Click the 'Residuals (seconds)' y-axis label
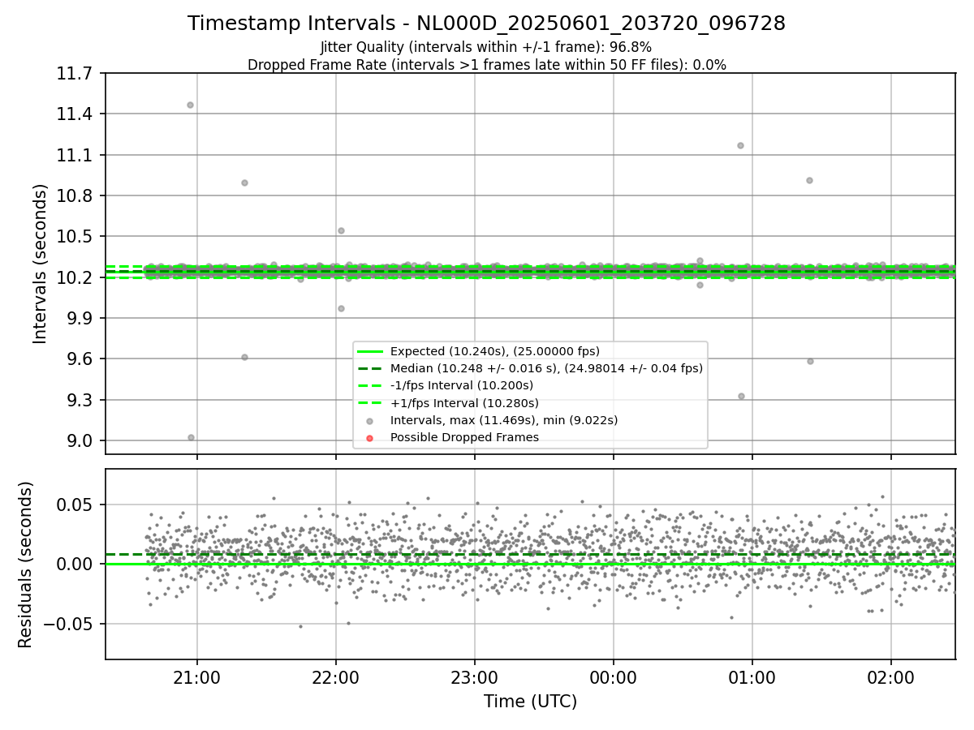This screenshot has width=974, height=730. [25, 565]
